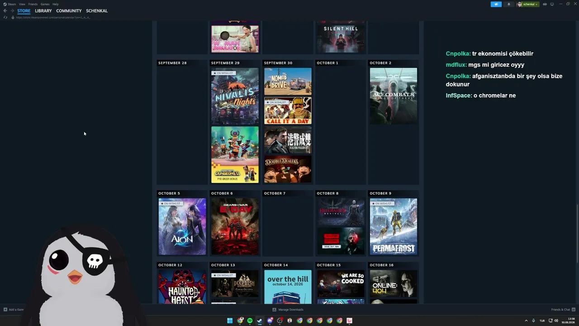
Task: Switch to the STORE tab
Action: (x=24, y=11)
